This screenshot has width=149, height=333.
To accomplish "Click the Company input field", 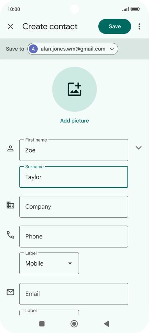I will pos(74,207).
